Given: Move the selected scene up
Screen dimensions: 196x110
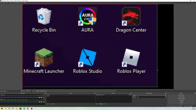Looking at the screenshot, I should coord(52,104).
